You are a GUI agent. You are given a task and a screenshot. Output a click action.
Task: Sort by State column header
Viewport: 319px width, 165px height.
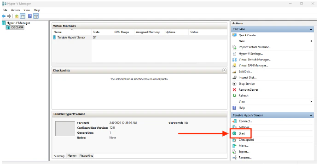tap(102, 32)
